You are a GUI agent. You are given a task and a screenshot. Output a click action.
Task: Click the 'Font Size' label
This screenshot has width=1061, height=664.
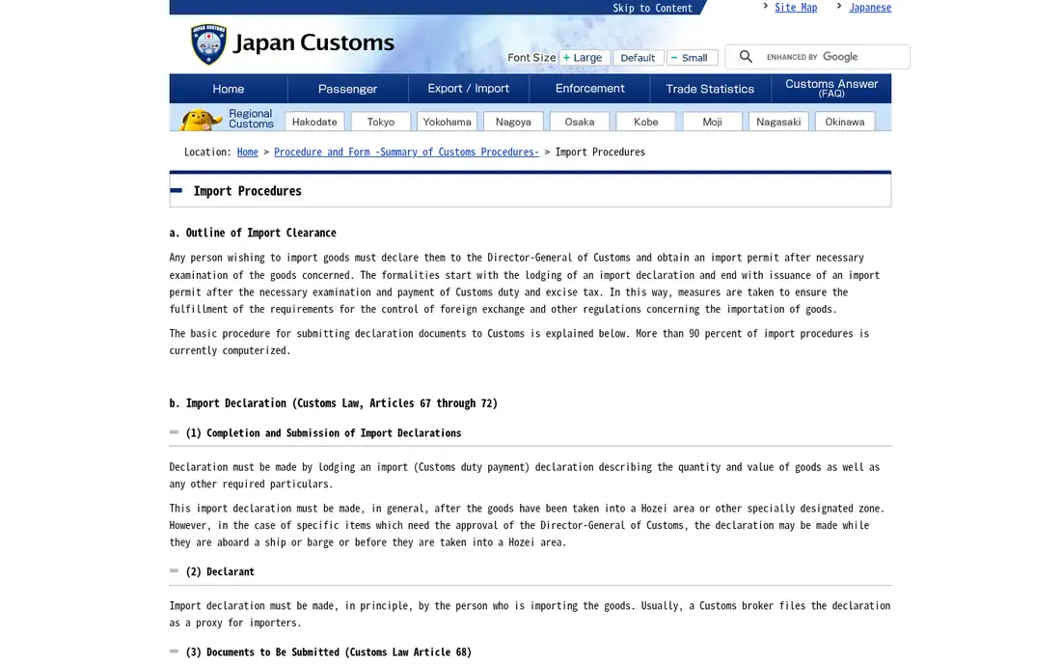click(531, 58)
